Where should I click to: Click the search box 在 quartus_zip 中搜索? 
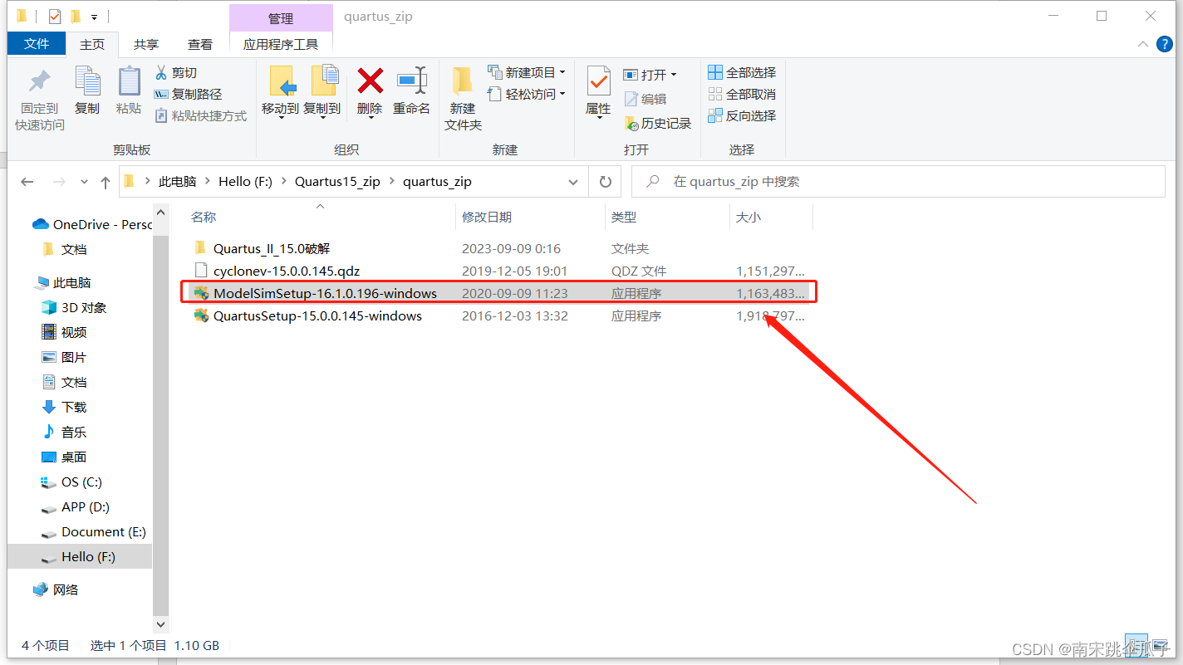click(898, 182)
